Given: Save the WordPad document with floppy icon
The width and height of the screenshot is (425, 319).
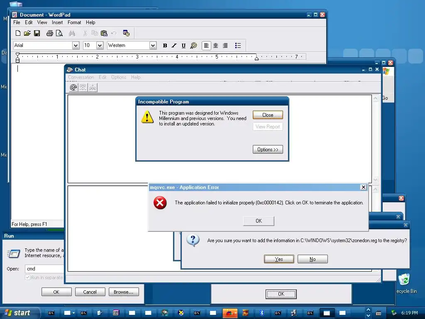Looking at the screenshot, I should [x=37, y=33].
